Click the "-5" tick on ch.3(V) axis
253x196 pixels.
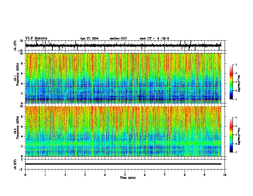(21, 169)
